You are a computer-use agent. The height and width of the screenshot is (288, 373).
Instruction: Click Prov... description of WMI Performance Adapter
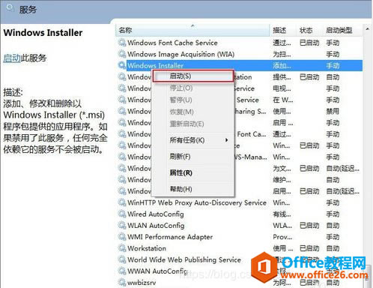(x=282, y=237)
